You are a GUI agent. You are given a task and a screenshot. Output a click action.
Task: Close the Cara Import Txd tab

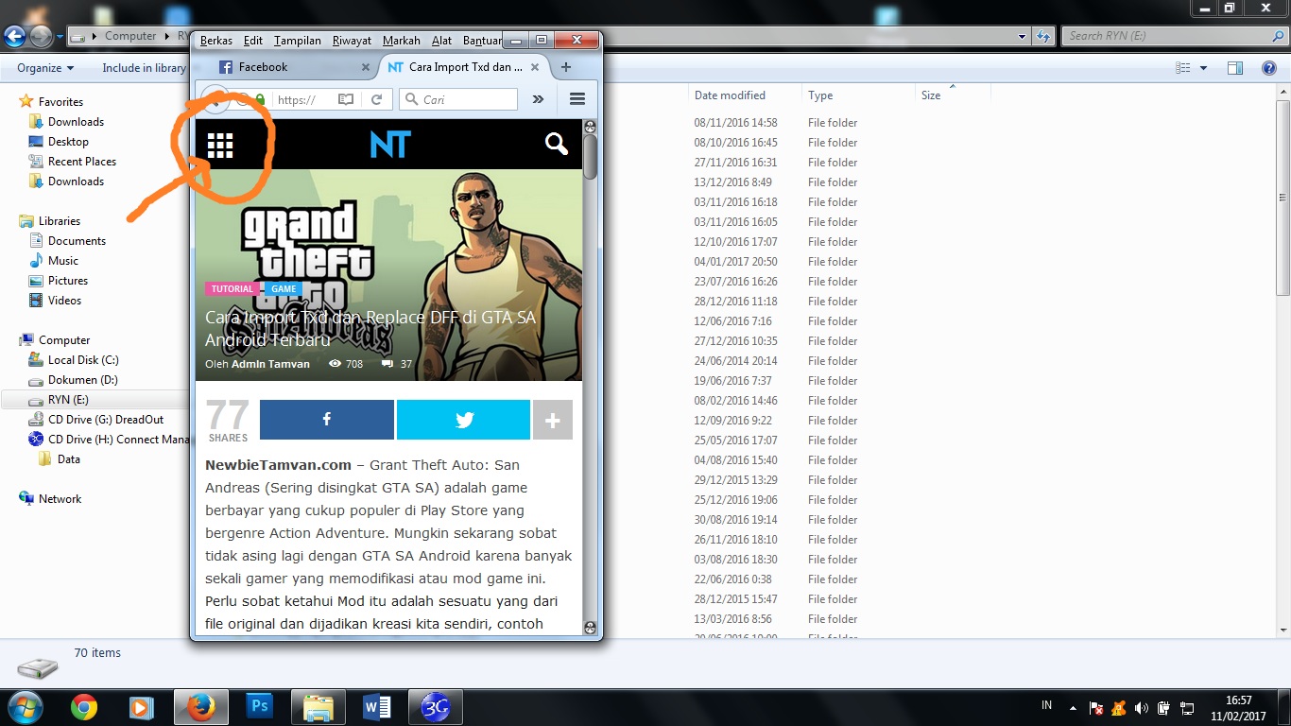[x=535, y=67]
